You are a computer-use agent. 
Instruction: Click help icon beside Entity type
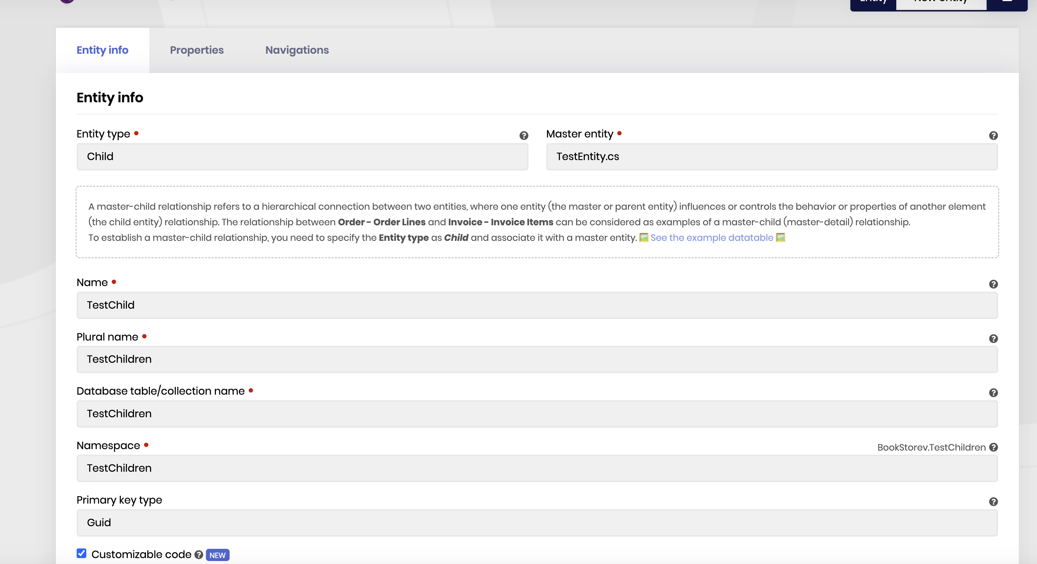coord(523,136)
